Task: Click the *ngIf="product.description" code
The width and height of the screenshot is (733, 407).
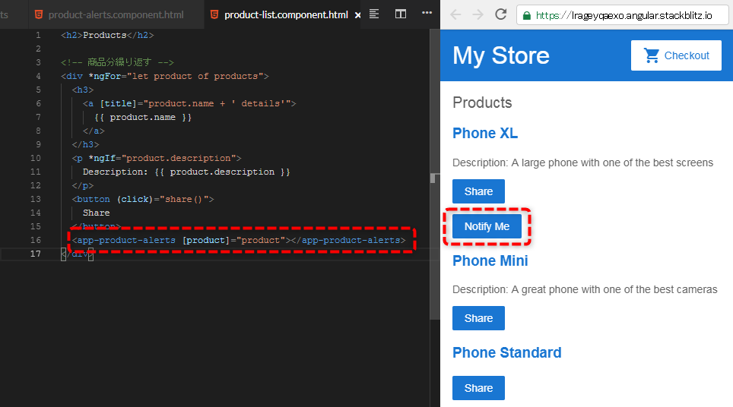Action: point(164,158)
